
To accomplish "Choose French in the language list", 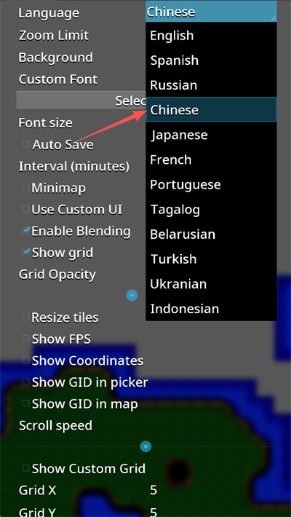I will (211, 159).
